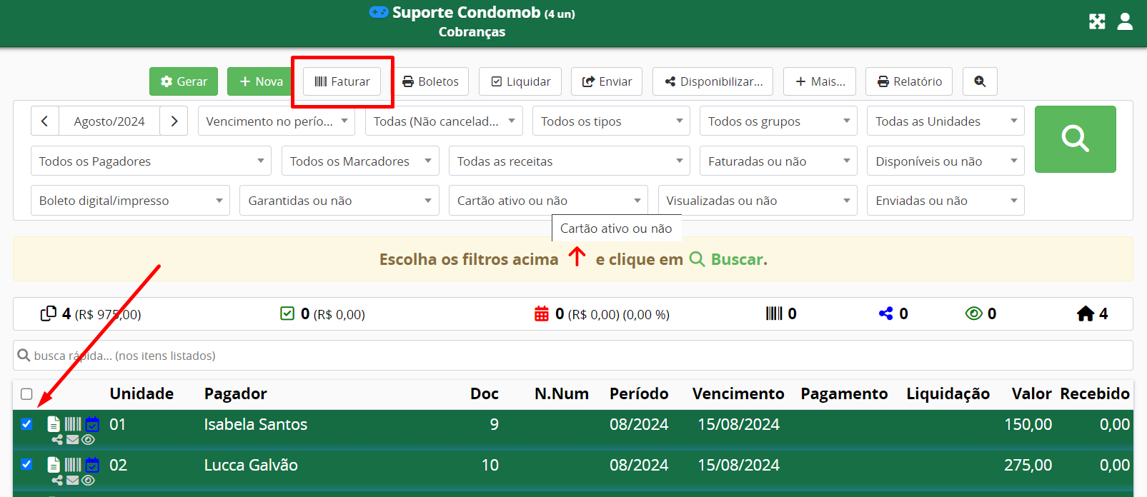
Task: Expand the Todos os tipos dropdown
Action: click(611, 121)
